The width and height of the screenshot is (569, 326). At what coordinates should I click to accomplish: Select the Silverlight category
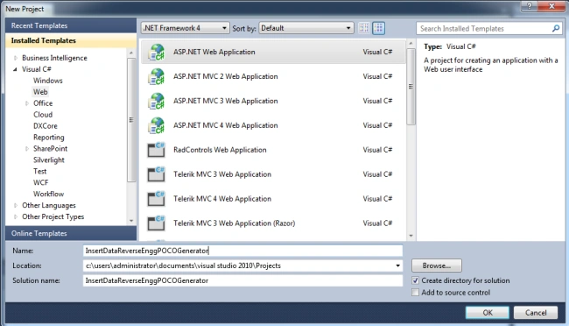point(49,159)
